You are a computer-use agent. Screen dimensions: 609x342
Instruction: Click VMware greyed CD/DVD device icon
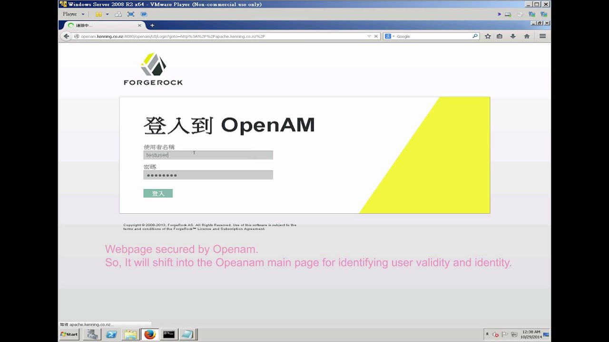520,14
